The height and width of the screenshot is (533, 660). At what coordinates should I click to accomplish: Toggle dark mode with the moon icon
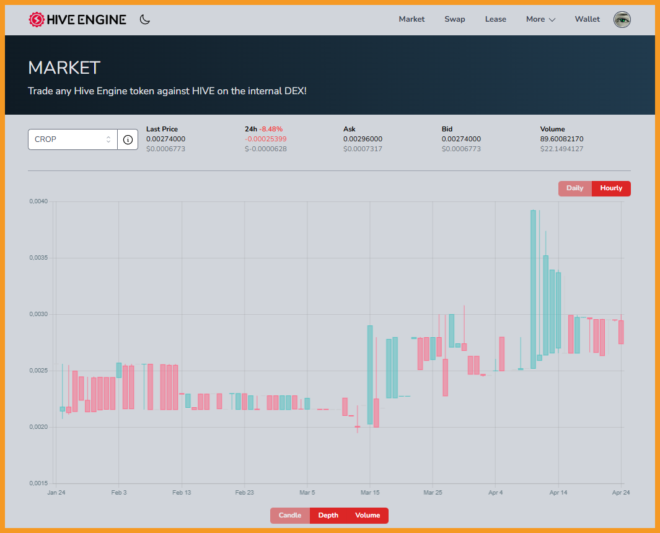pyautogui.click(x=145, y=19)
